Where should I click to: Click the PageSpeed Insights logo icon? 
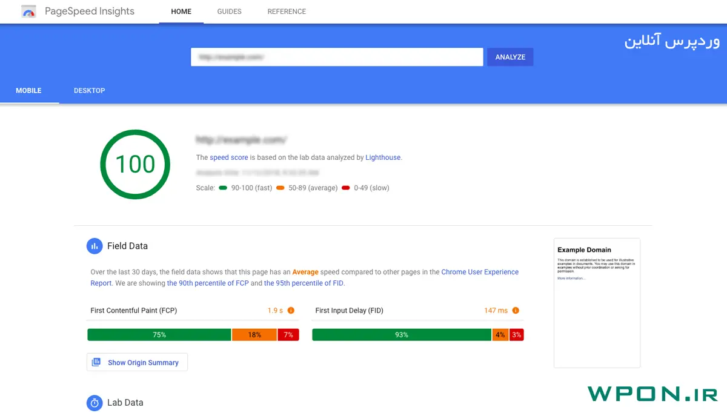point(28,12)
